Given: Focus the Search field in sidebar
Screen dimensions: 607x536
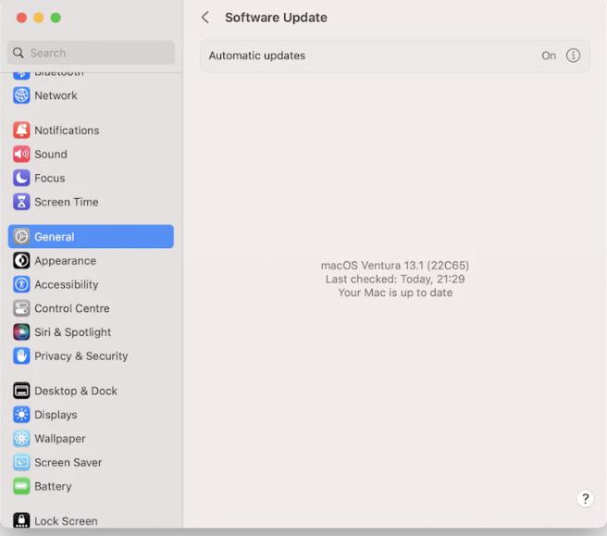Looking at the screenshot, I should (x=91, y=53).
